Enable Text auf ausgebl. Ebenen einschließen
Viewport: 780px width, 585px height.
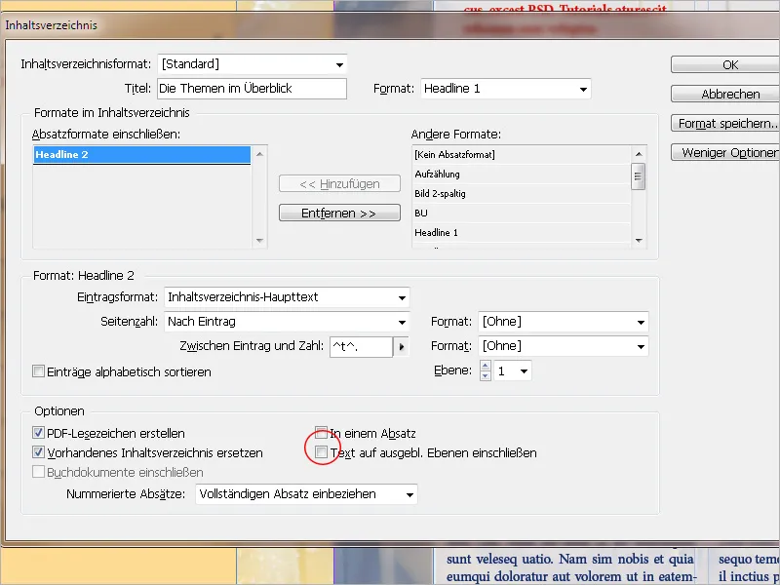322,452
